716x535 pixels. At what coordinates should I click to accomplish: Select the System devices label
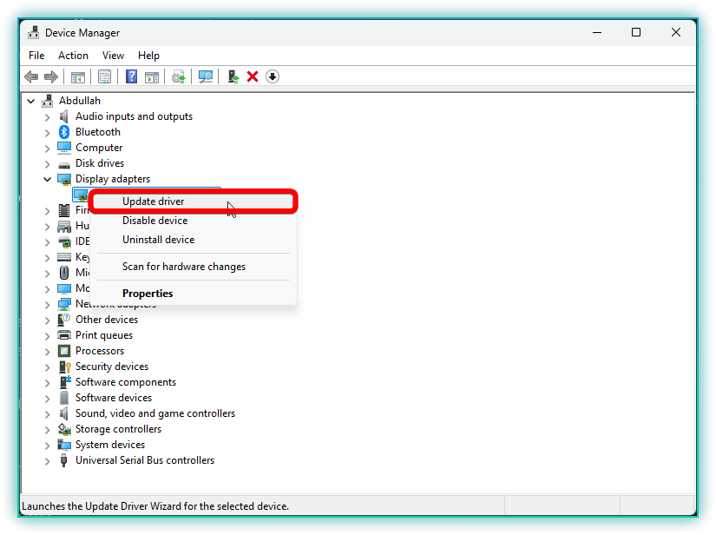110,445
